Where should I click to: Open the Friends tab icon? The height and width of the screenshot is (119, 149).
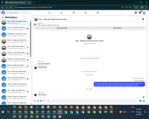coord(62,12)
